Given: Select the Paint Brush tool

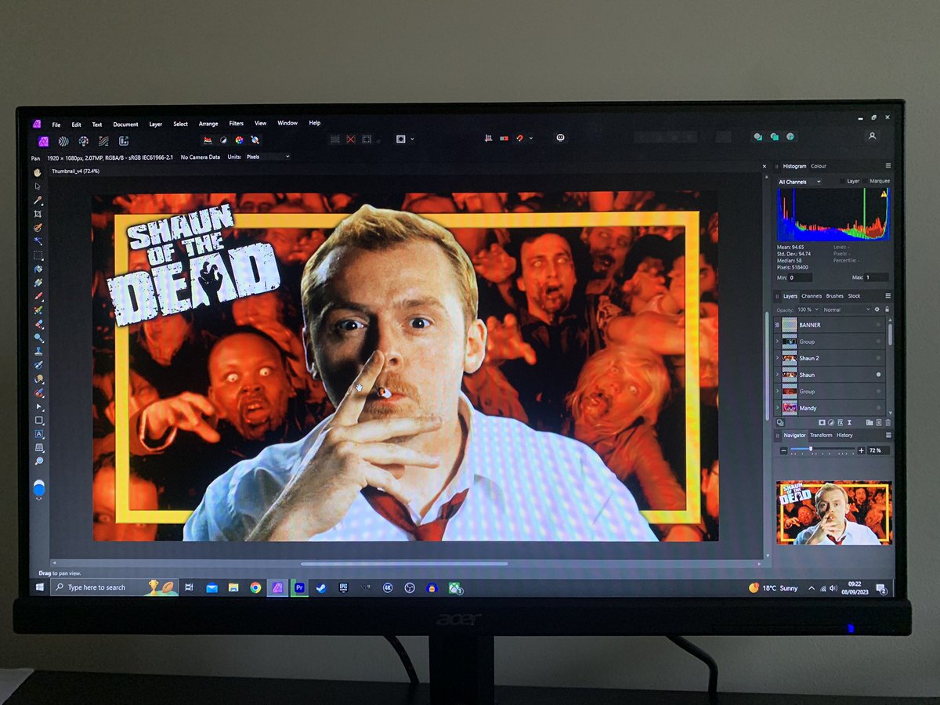Looking at the screenshot, I should pyautogui.click(x=38, y=297).
